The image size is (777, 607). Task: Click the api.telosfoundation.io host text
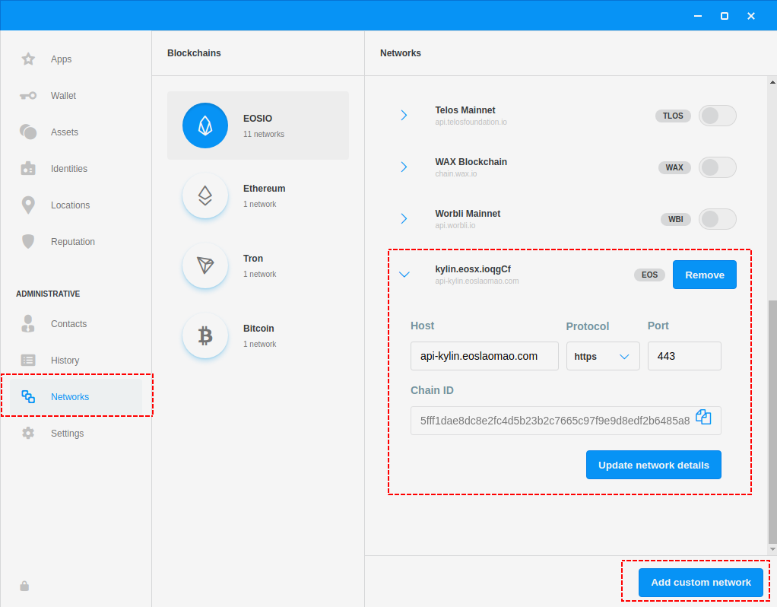(x=471, y=122)
